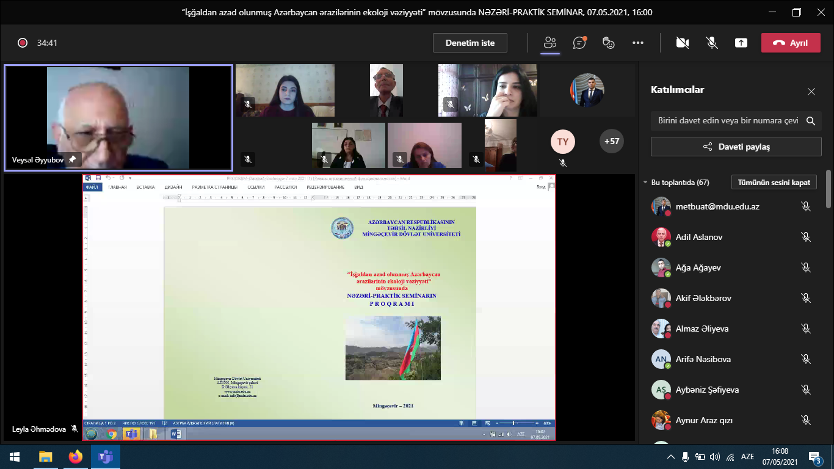Viewport: 834px width, 469px height.
Task: Toggle the camera on or off
Action: pos(683,43)
